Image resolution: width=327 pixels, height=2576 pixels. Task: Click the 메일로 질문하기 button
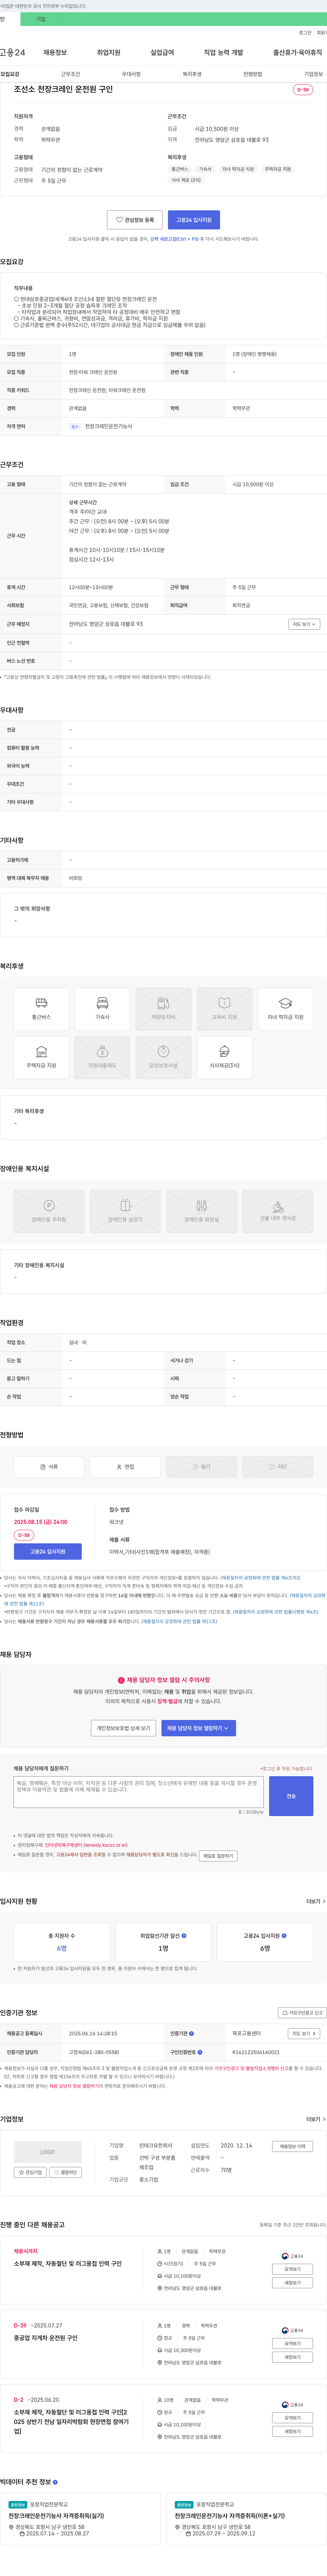click(x=218, y=1856)
